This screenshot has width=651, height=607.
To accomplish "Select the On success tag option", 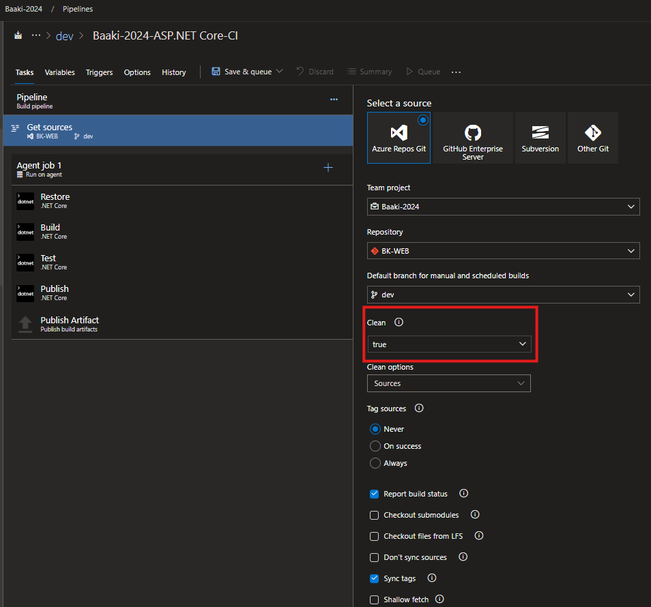I will tap(375, 446).
